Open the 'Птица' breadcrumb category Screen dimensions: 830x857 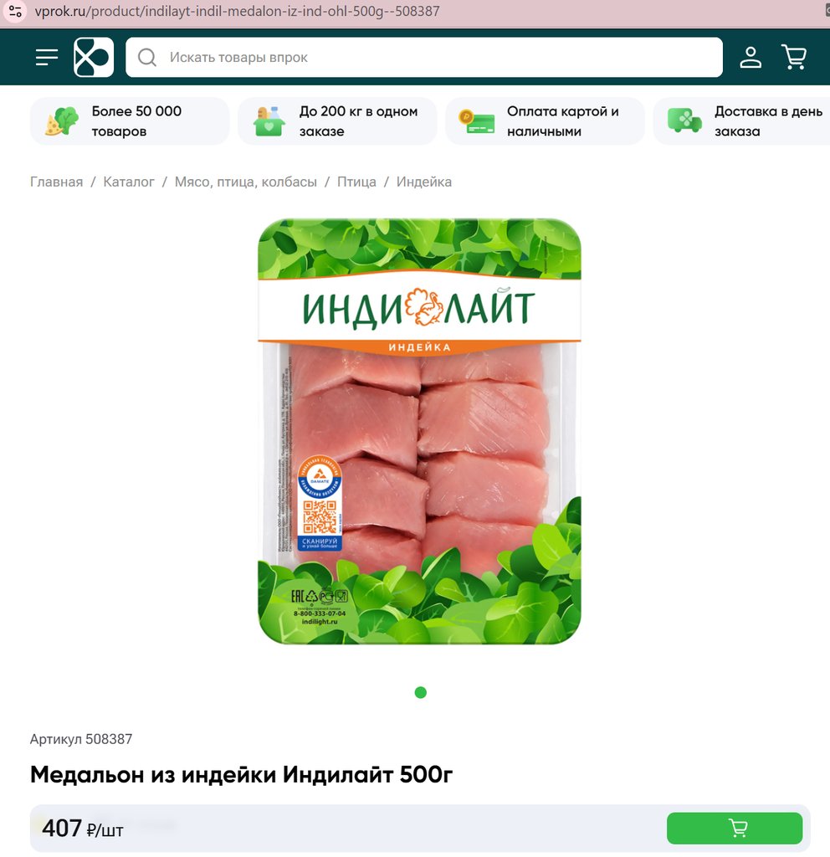point(356,182)
